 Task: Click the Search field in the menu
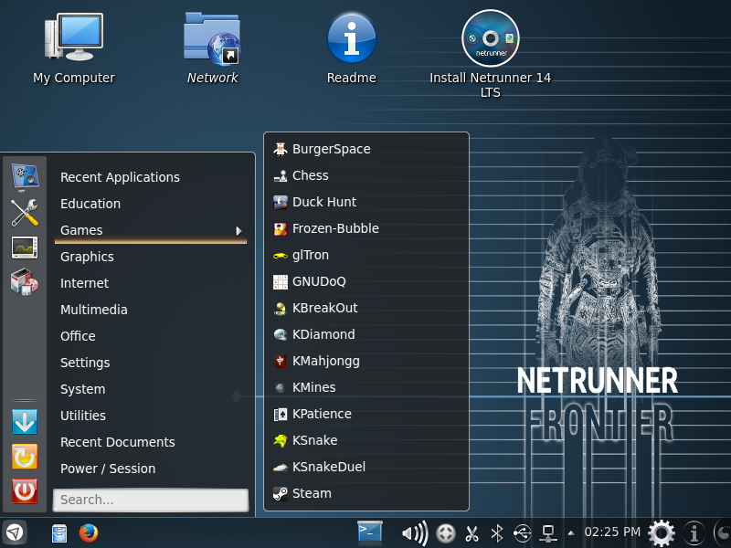pyautogui.click(x=151, y=500)
